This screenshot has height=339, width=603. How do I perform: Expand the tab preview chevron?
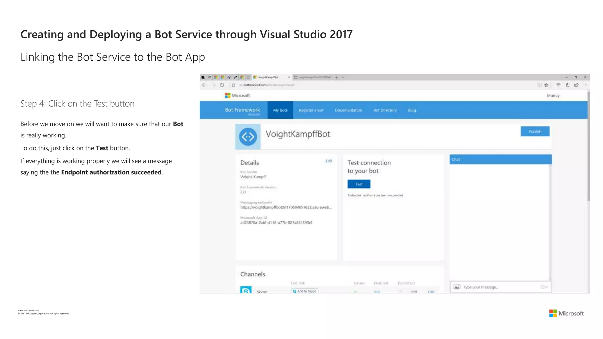[x=343, y=77]
